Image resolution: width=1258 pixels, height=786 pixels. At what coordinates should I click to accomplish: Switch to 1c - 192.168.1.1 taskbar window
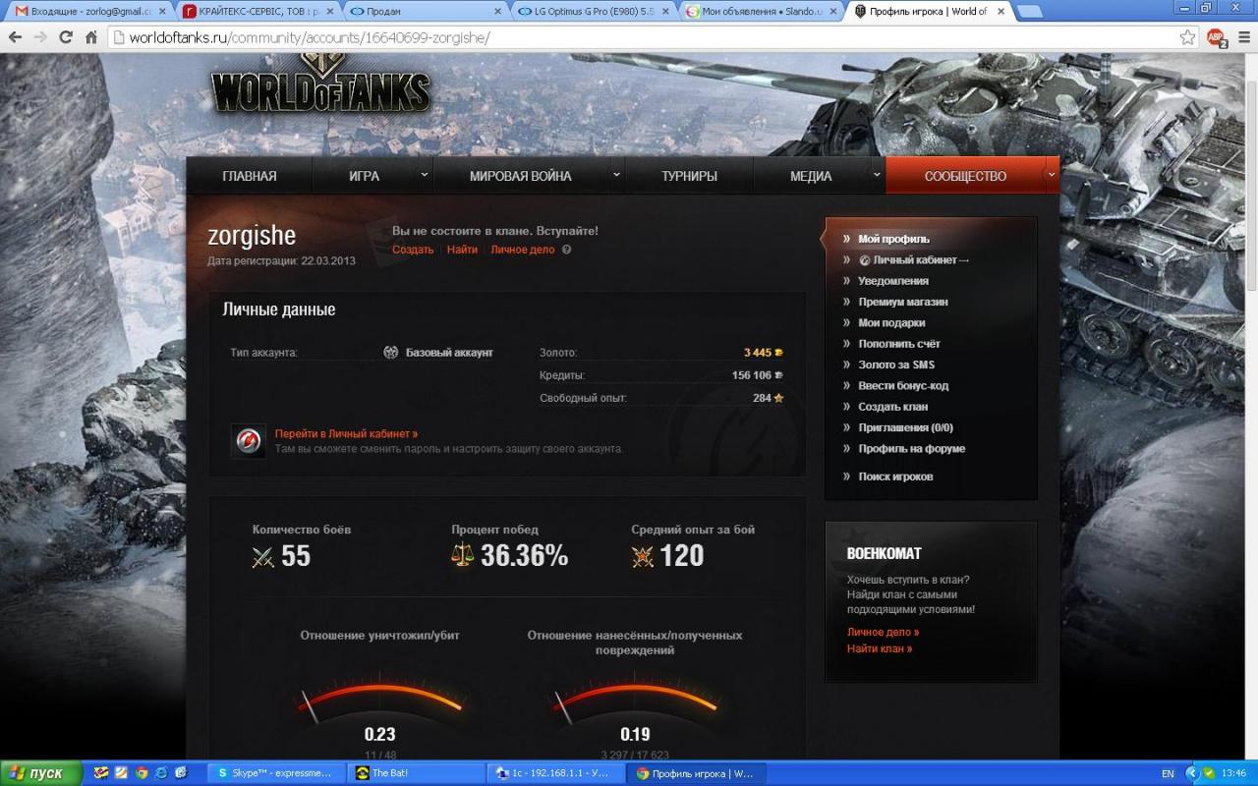point(555,773)
